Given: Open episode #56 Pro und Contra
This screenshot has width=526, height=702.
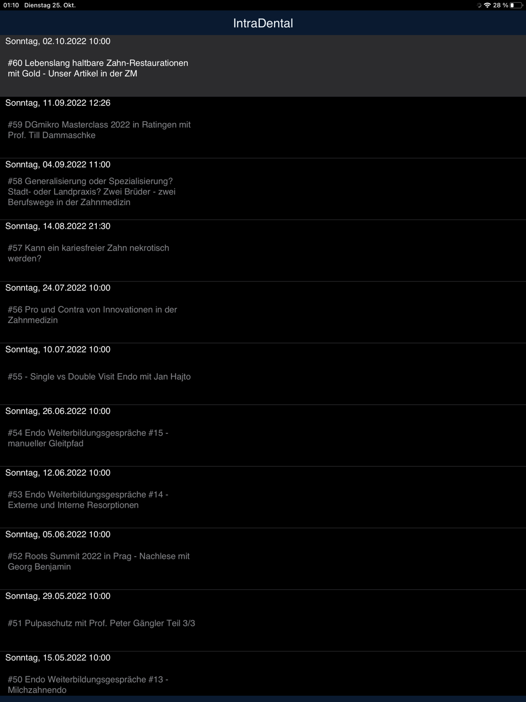Looking at the screenshot, I should pyautogui.click(x=92, y=315).
